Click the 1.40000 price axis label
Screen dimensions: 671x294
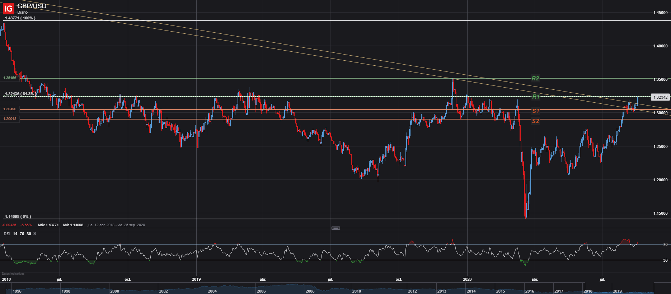(661, 46)
